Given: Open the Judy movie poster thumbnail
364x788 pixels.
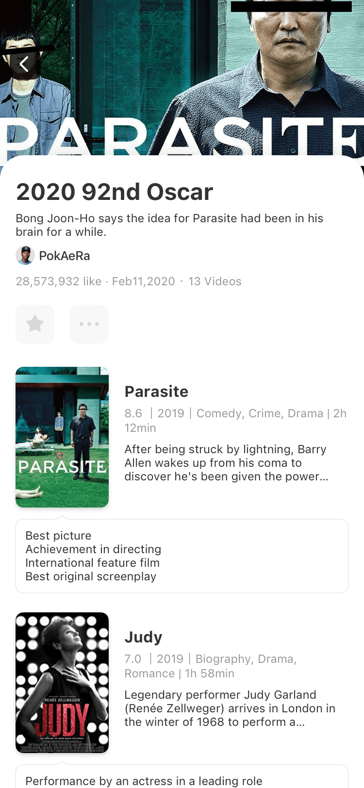Looking at the screenshot, I should click(62, 683).
